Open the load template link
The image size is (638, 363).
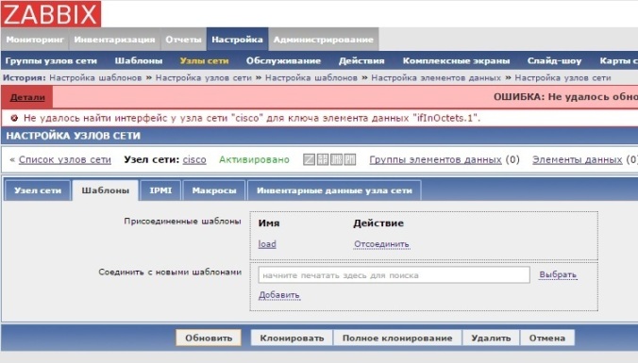(267, 244)
